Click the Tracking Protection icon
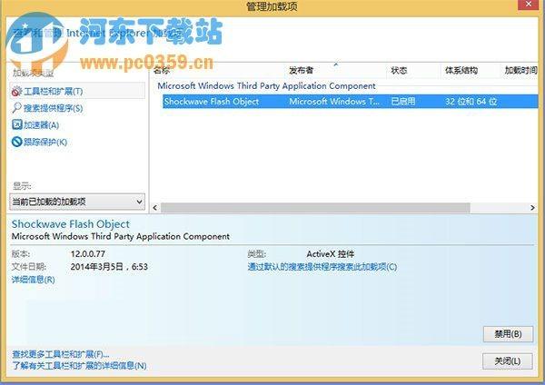 coord(16,142)
